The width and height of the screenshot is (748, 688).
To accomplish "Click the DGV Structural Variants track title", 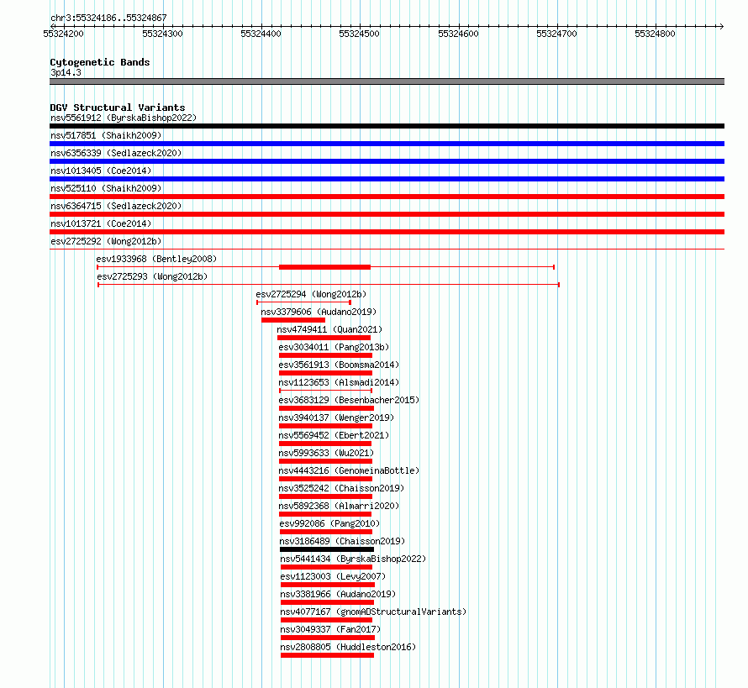I will click(118, 108).
